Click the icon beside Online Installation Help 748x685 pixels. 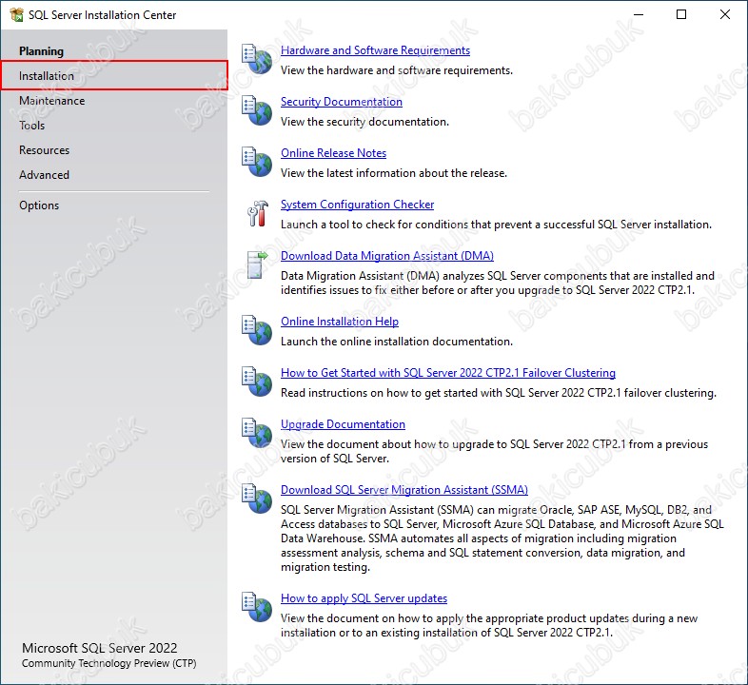(256, 330)
